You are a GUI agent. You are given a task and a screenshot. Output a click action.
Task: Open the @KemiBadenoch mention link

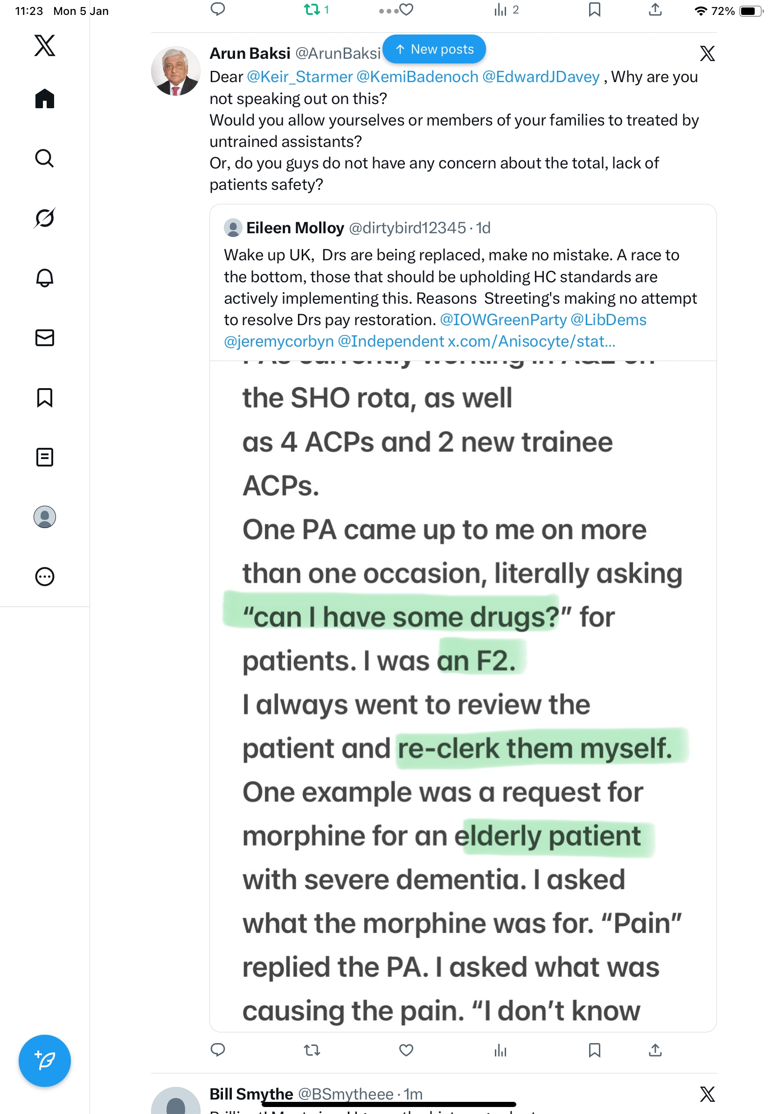point(417,77)
